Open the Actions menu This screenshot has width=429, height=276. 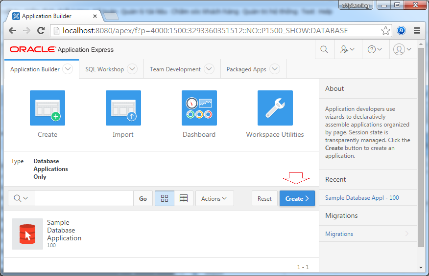[214, 198]
